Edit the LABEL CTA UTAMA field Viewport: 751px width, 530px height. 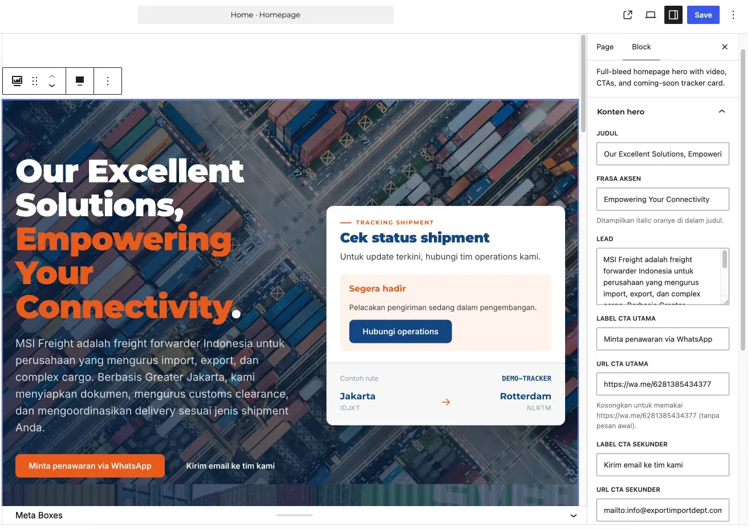tap(663, 339)
